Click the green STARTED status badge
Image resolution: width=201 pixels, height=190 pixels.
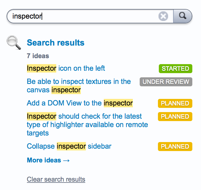pyautogui.click(x=176, y=69)
